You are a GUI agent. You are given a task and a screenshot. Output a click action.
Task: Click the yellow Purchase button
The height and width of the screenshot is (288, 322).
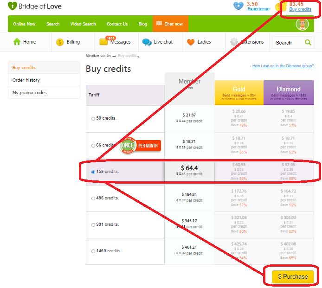[x=293, y=276]
